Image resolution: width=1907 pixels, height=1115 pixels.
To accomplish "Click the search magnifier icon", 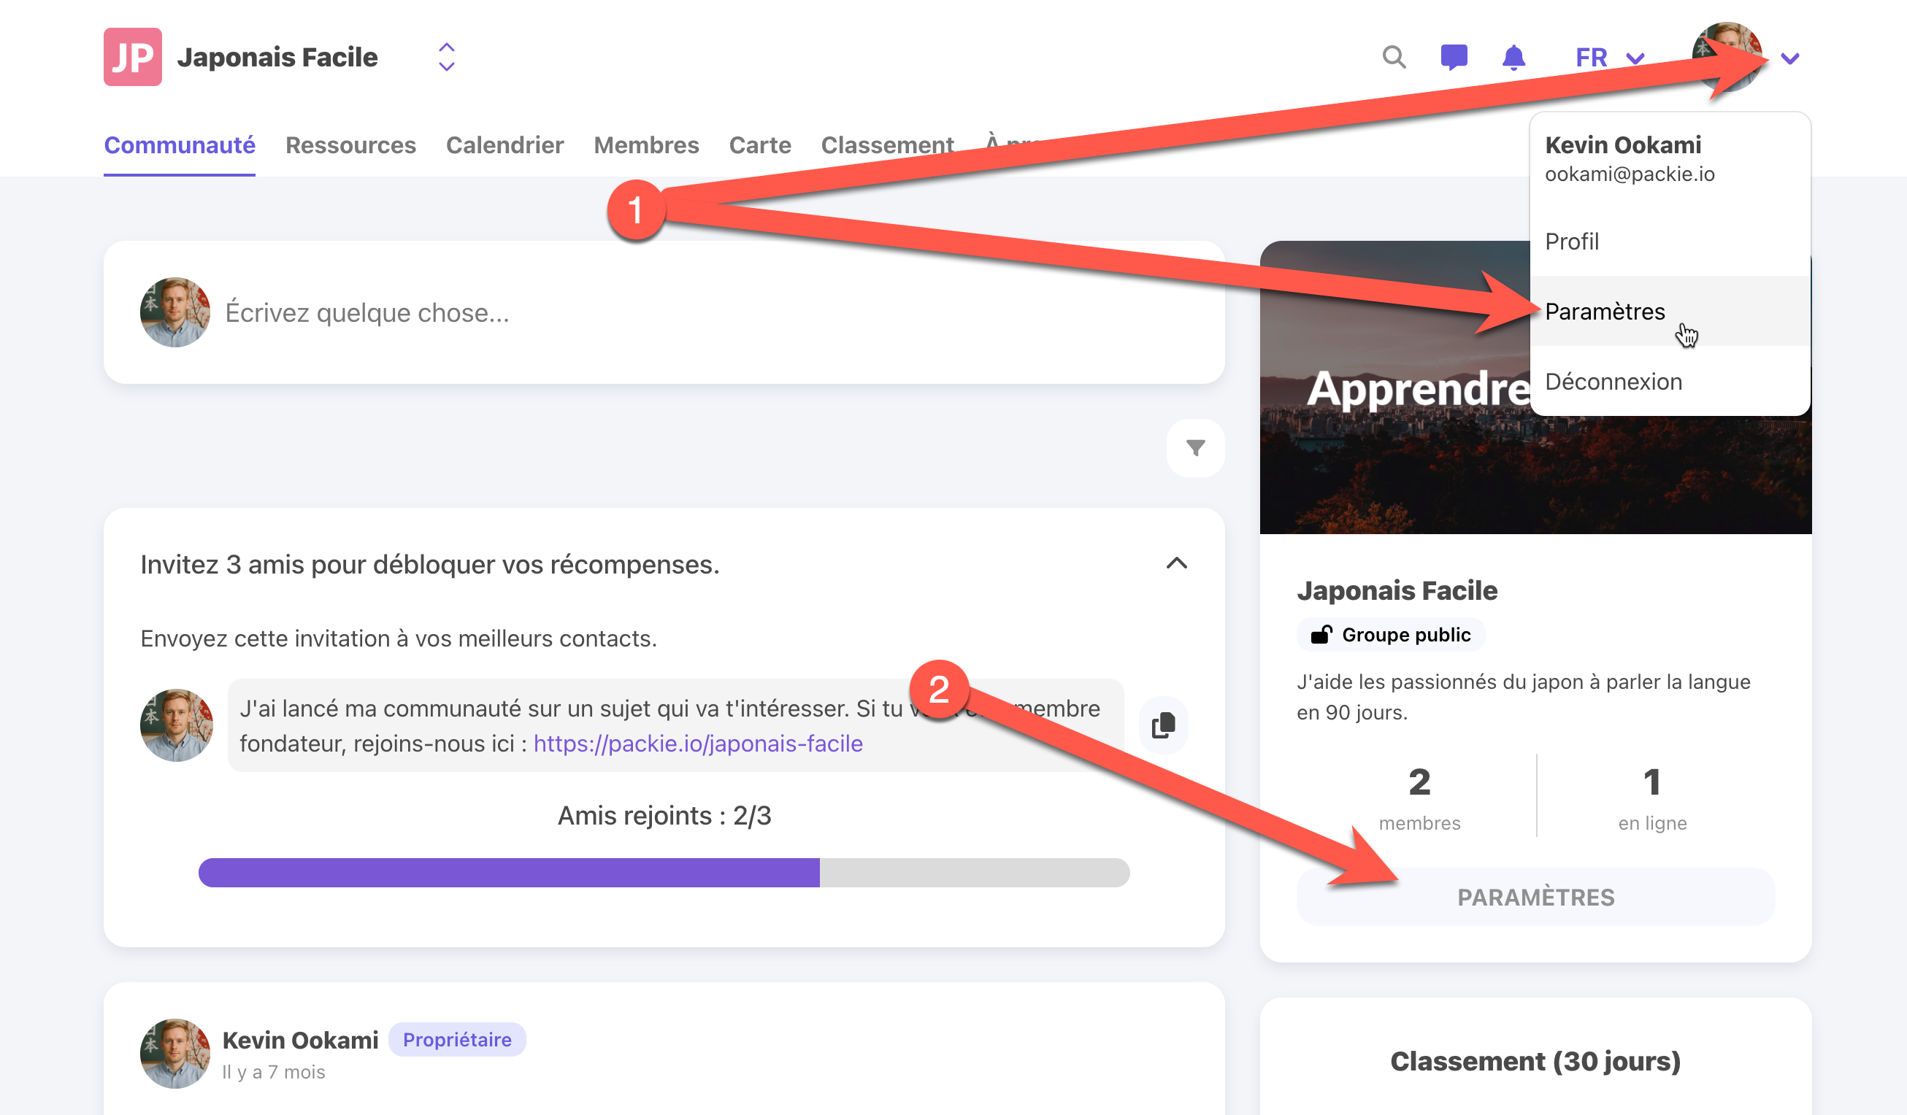I will click(1393, 58).
